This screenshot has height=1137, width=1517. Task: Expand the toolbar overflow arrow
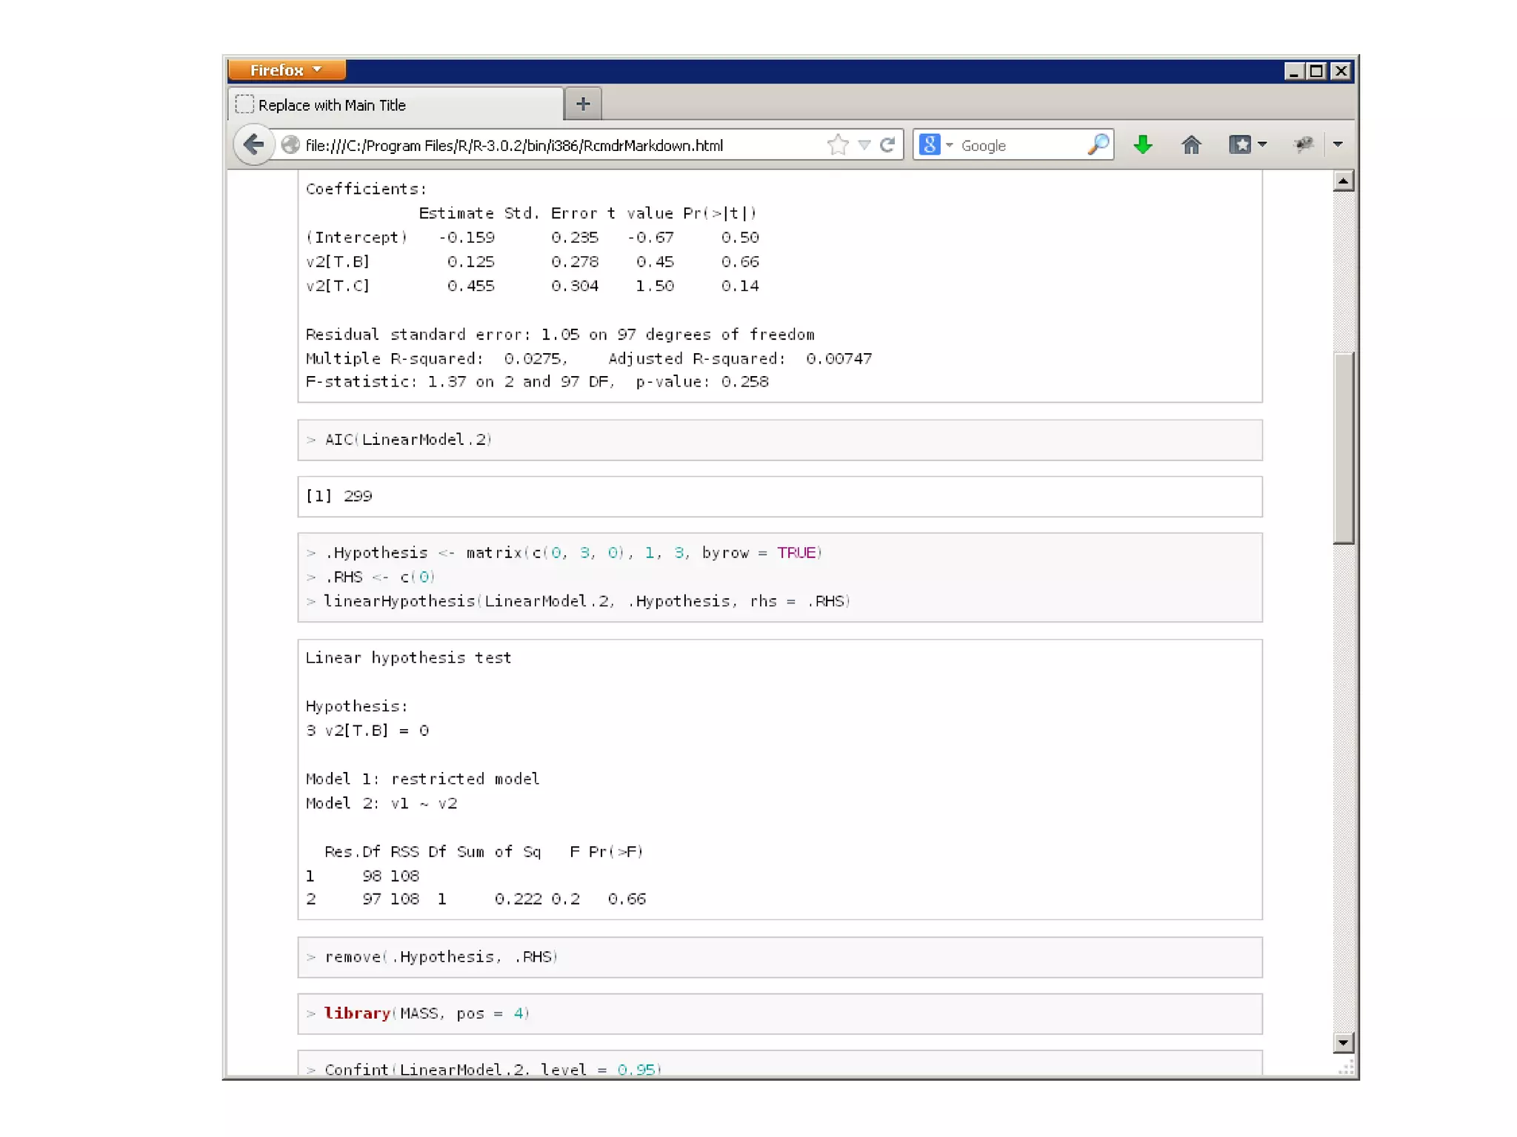point(1338,145)
